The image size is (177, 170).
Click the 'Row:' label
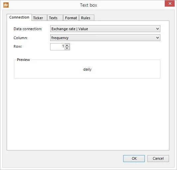[18, 46]
